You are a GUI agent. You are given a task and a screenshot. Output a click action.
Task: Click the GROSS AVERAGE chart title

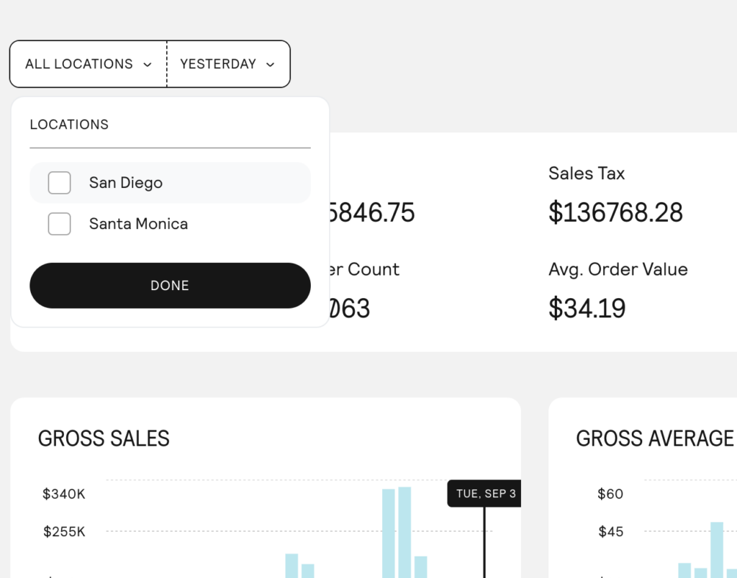[654, 438]
